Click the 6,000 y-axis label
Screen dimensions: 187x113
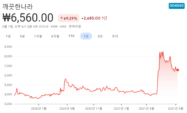(x=8, y=76)
